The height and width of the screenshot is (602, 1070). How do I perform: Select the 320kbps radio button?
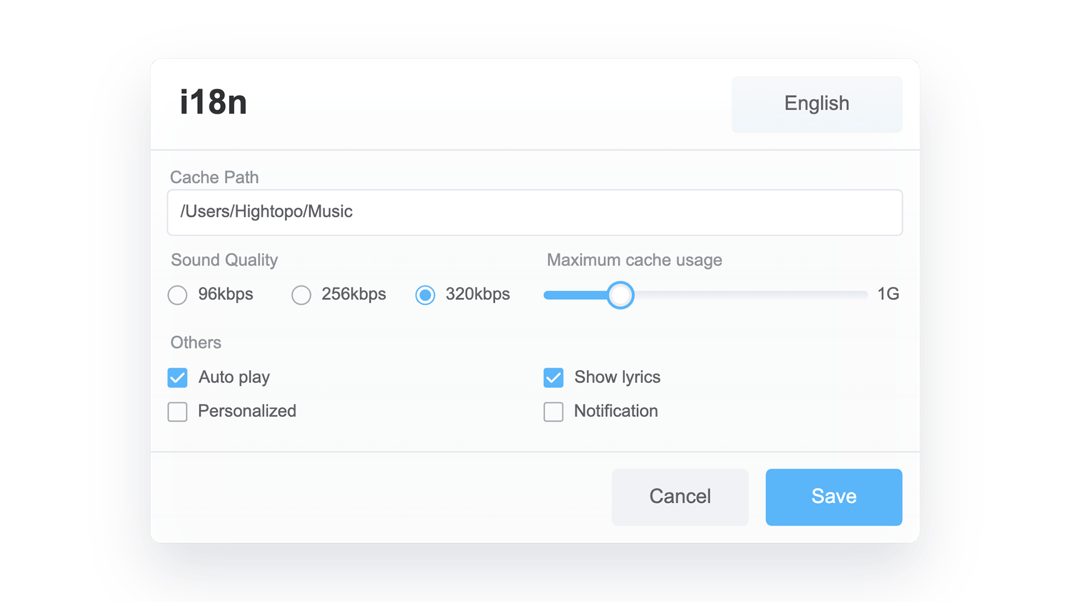(425, 295)
